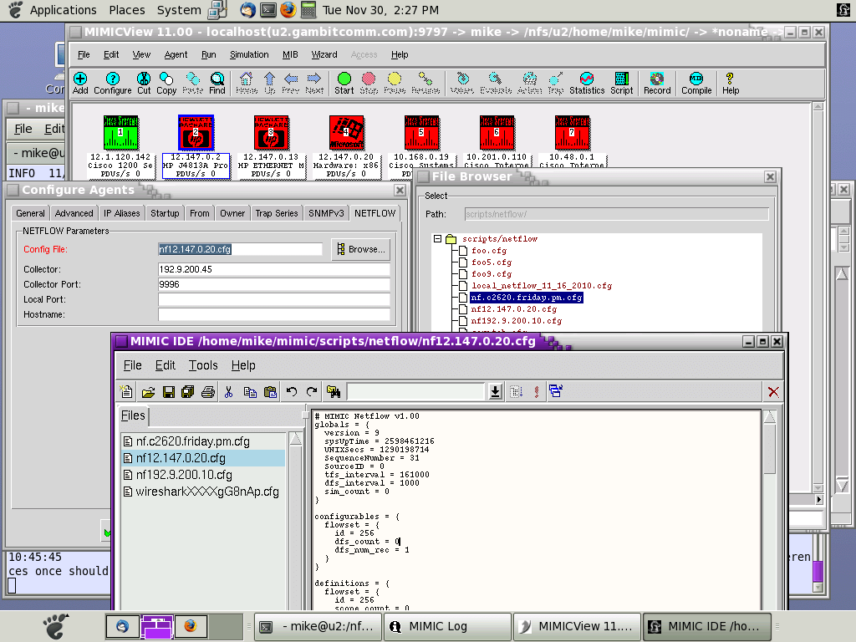Switch to the General tab in Configure Agents

point(30,213)
